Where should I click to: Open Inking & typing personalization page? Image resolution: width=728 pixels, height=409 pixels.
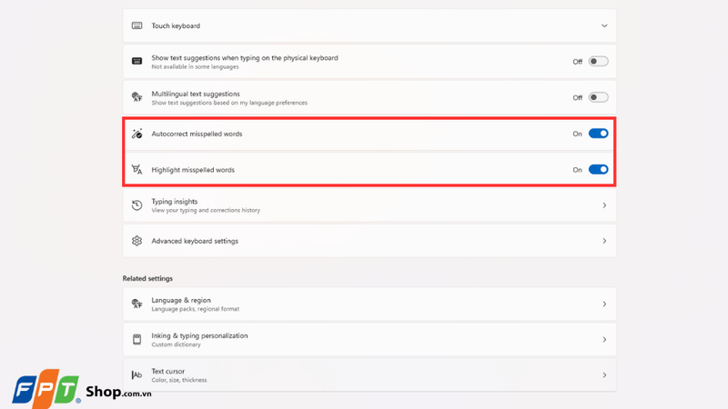coord(369,339)
